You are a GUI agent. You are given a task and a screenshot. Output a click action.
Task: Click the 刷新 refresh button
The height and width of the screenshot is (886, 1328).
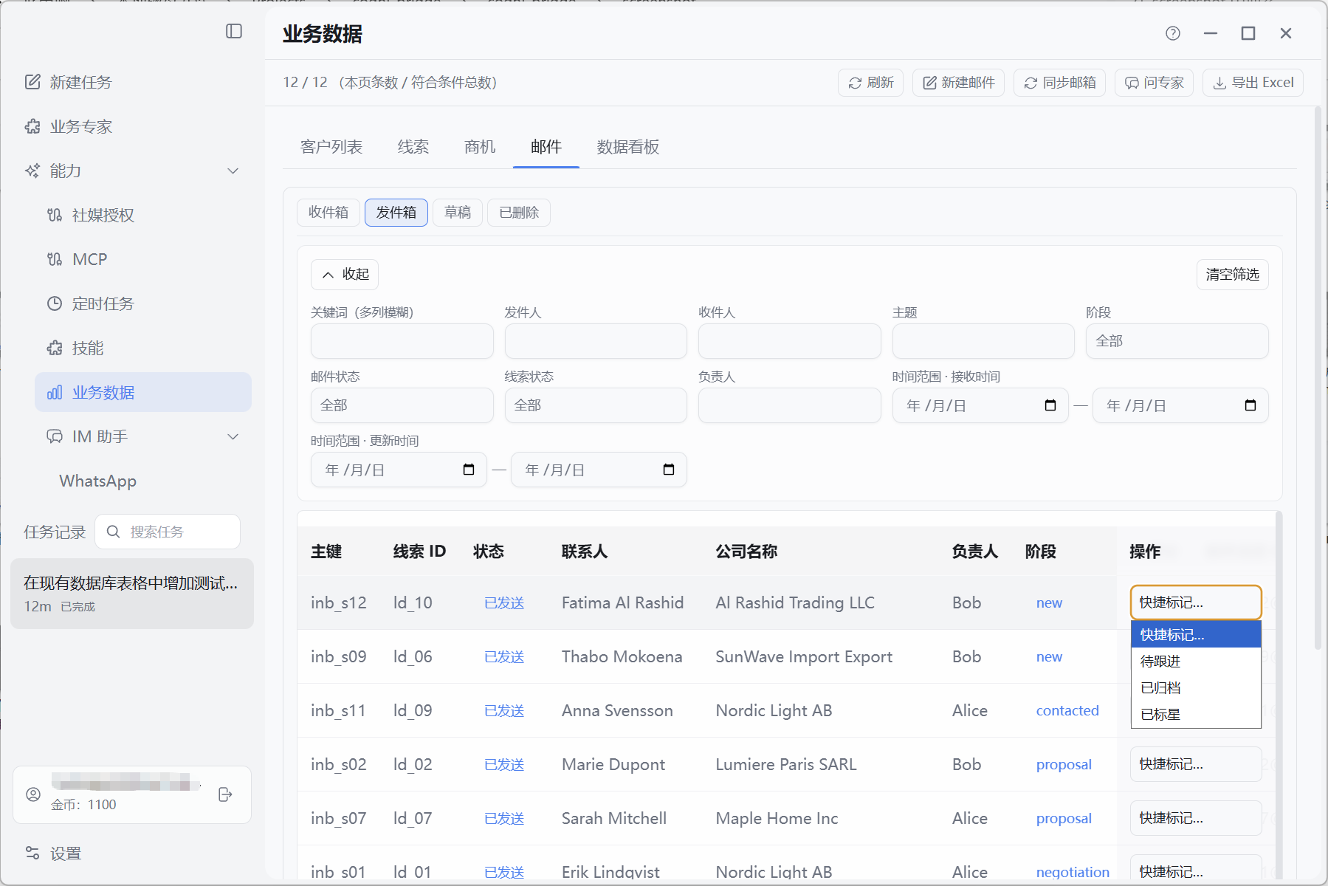pos(870,83)
